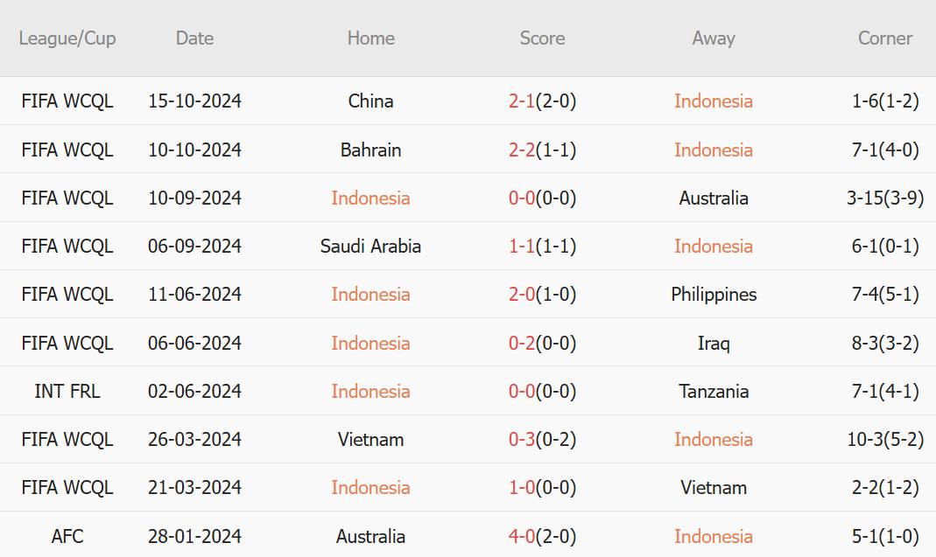The width and height of the screenshot is (936, 557).
Task: Click the 3-15(3-9) corner result
Action: (885, 198)
